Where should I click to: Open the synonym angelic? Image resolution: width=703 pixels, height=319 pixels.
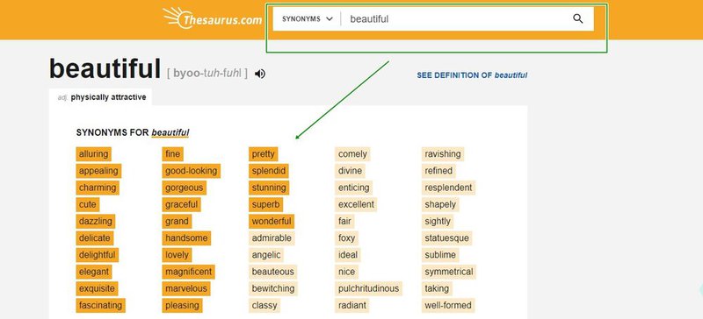click(x=266, y=255)
